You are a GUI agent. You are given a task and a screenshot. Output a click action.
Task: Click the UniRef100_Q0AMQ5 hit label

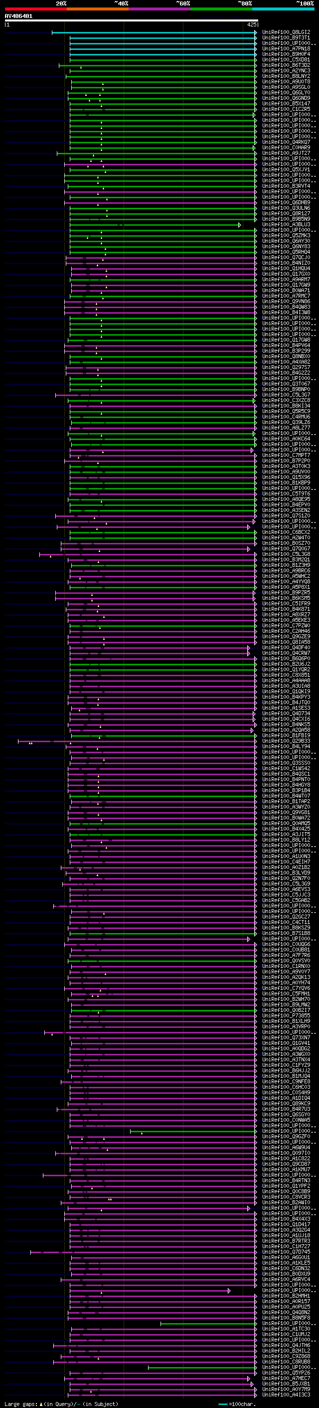tap(286, 823)
